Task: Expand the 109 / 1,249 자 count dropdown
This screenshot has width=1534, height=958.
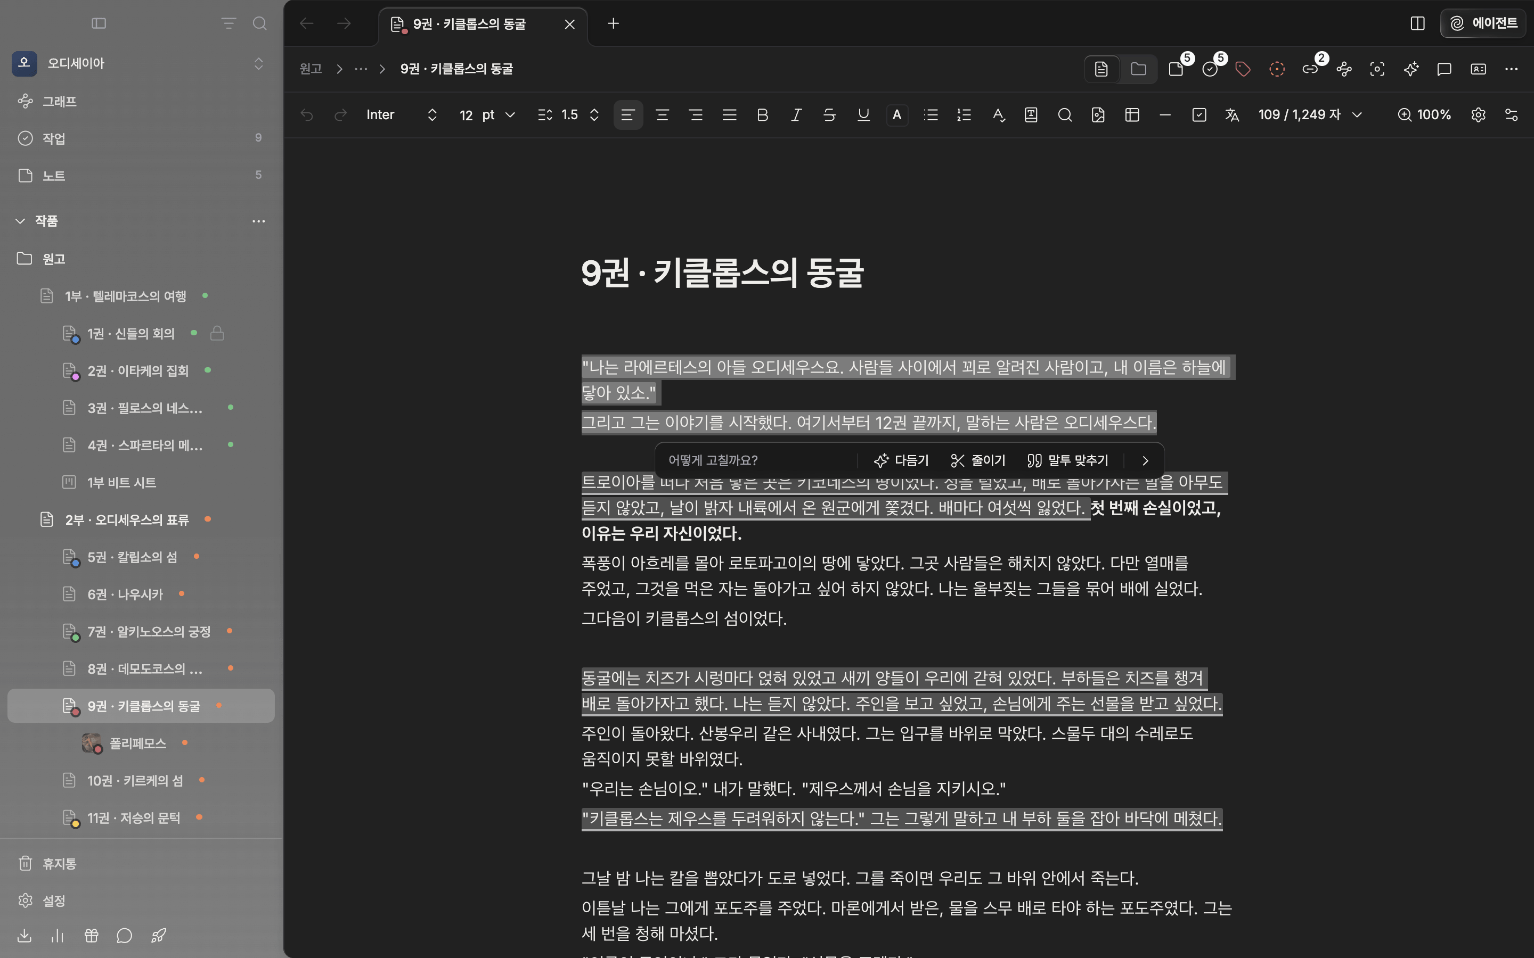Action: point(1310,114)
